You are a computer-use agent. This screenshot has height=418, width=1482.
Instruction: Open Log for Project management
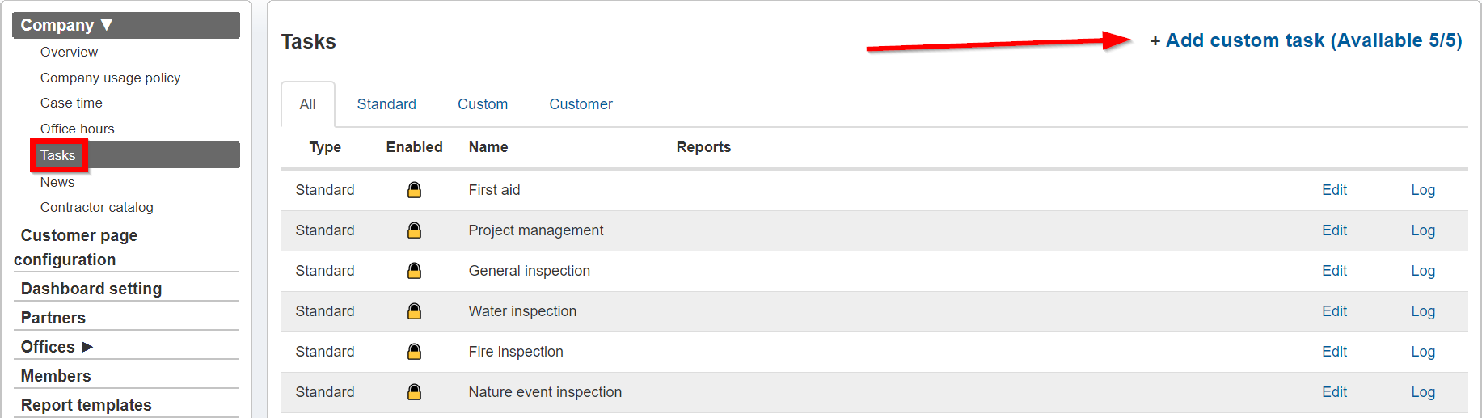(x=1423, y=230)
